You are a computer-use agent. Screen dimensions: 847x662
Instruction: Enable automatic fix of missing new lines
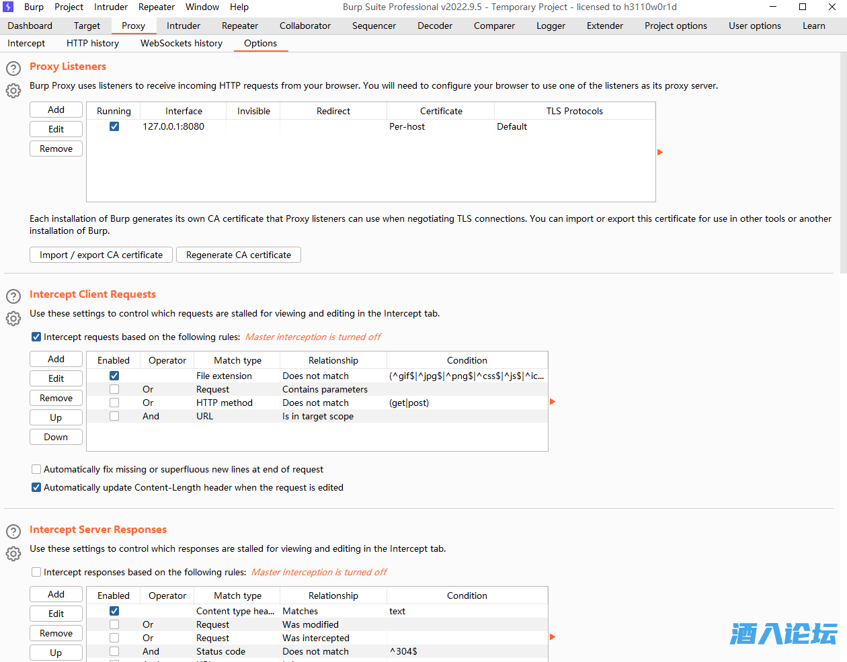point(36,469)
